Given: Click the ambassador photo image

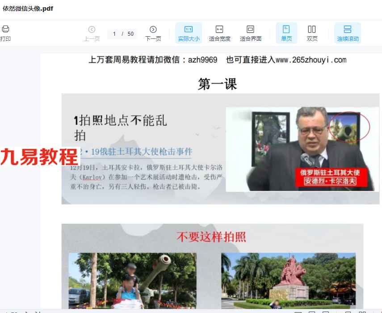Looking at the screenshot, I should [x=302, y=149].
